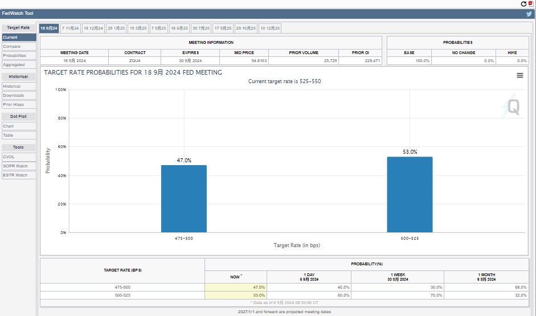Switch to the 18 12月24 meeting tab
536x316 pixels.
click(x=93, y=28)
